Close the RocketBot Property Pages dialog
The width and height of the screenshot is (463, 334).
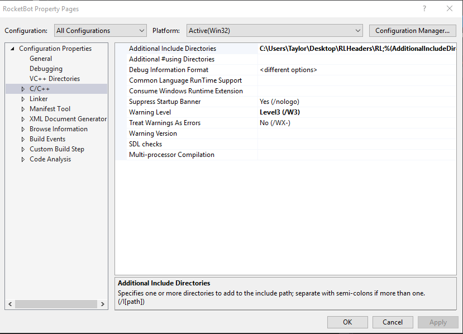450,8
